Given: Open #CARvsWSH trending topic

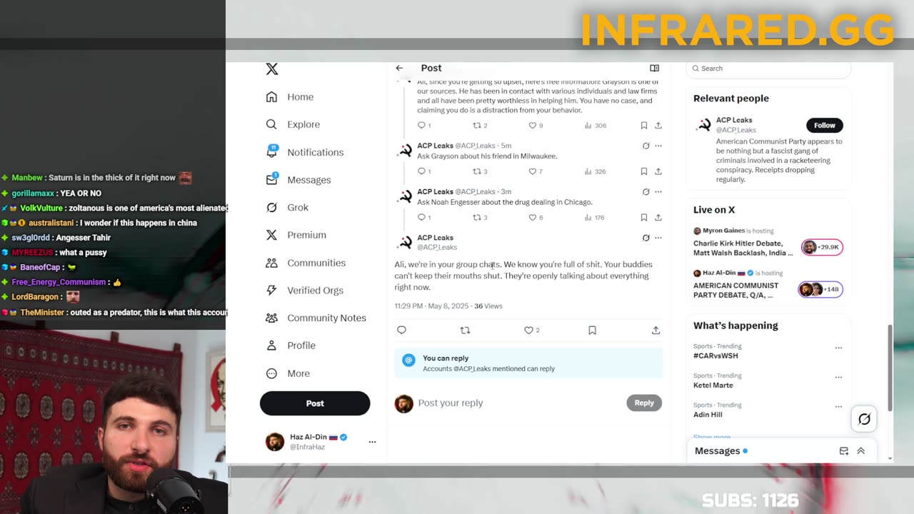Looking at the screenshot, I should click(x=715, y=356).
